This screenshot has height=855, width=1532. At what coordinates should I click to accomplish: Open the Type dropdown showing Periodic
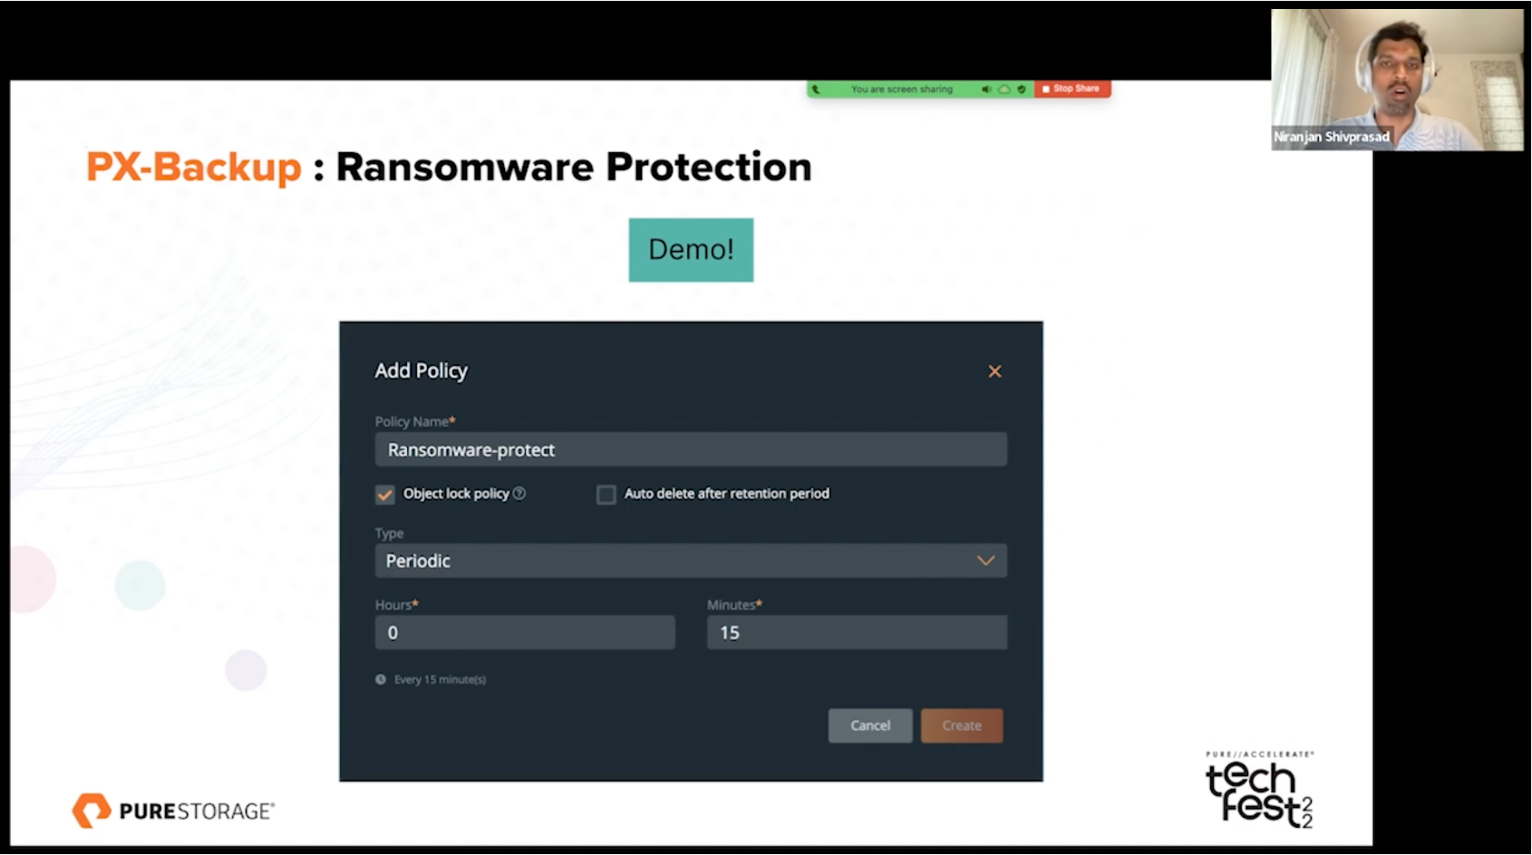691,561
